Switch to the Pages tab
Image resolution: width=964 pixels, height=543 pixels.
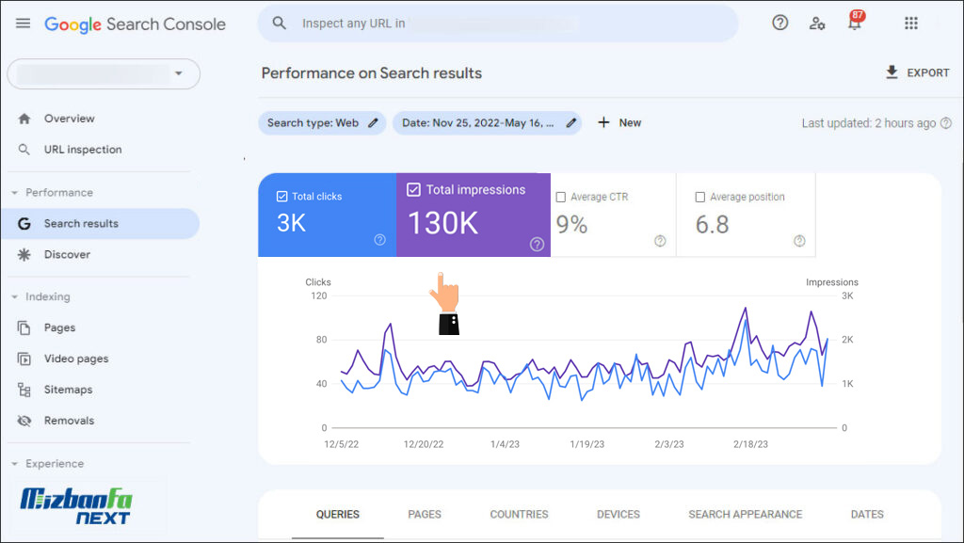(425, 515)
